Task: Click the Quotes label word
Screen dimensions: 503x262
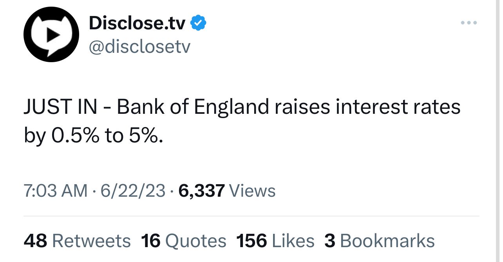Action: [x=195, y=240]
